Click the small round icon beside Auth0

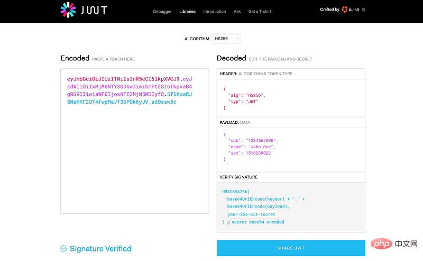(363, 10)
